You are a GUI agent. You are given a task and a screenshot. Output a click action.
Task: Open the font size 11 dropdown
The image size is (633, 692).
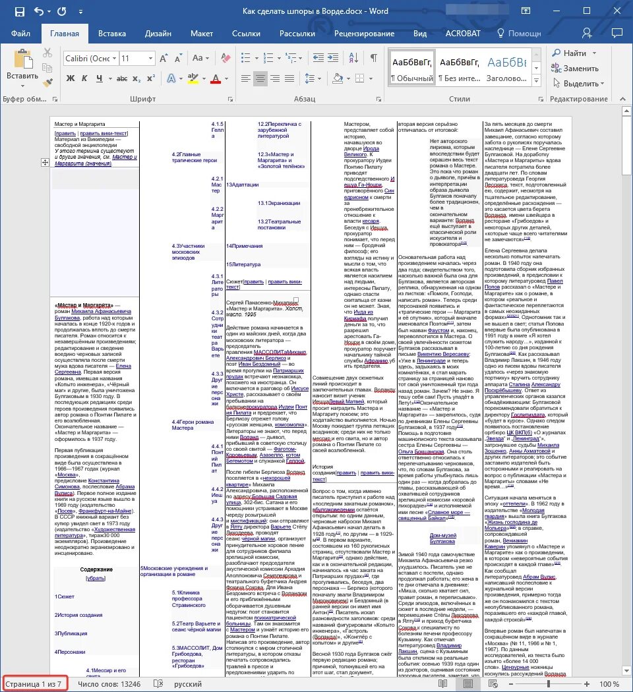(x=150, y=58)
